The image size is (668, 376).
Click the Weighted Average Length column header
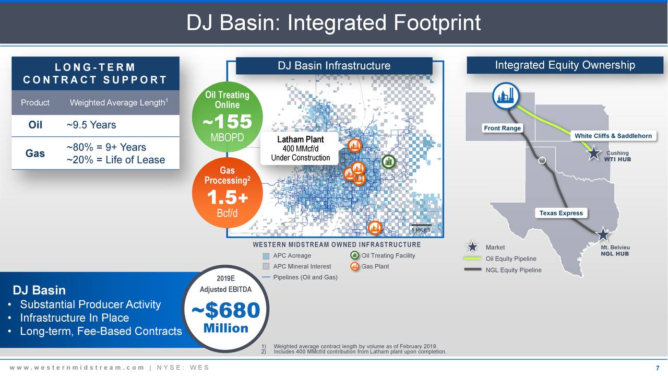(x=118, y=102)
